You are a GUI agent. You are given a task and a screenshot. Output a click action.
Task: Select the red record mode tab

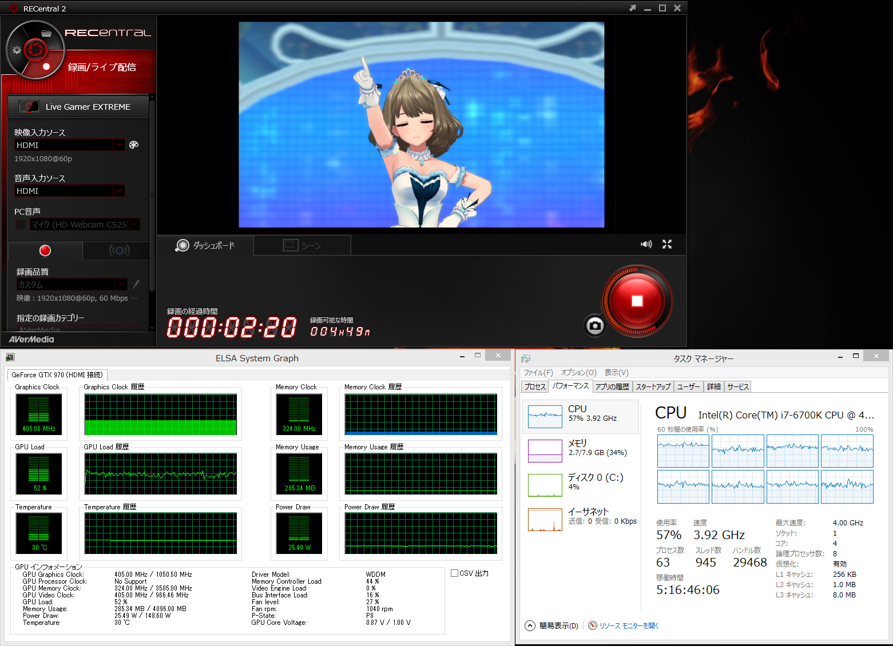(45, 250)
